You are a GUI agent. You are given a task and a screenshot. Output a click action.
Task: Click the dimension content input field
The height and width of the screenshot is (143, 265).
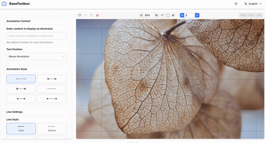click(x=36, y=36)
